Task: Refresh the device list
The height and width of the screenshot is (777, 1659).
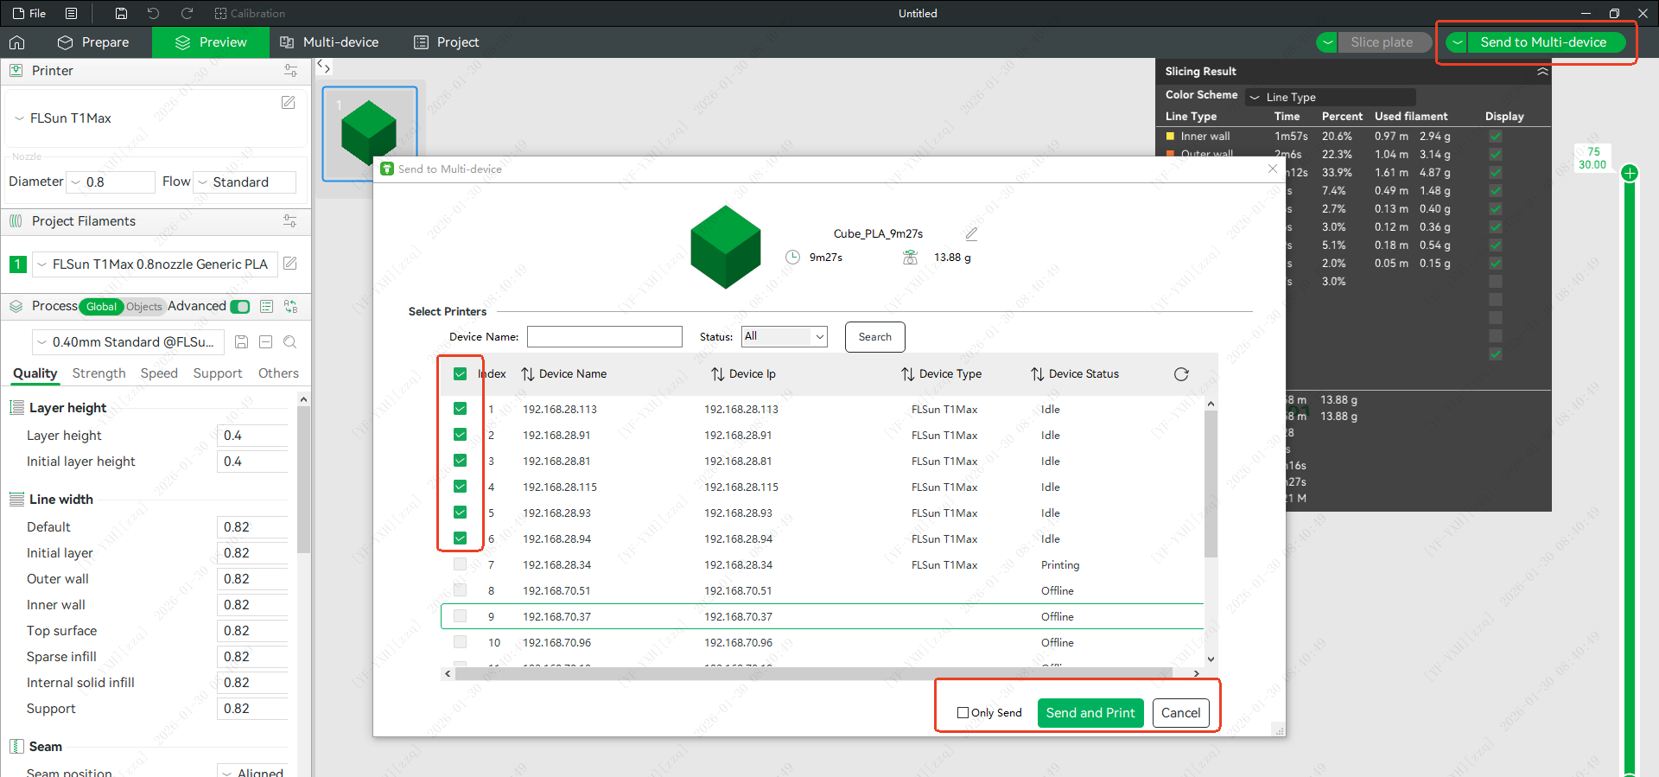Action: tap(1181, 374)
